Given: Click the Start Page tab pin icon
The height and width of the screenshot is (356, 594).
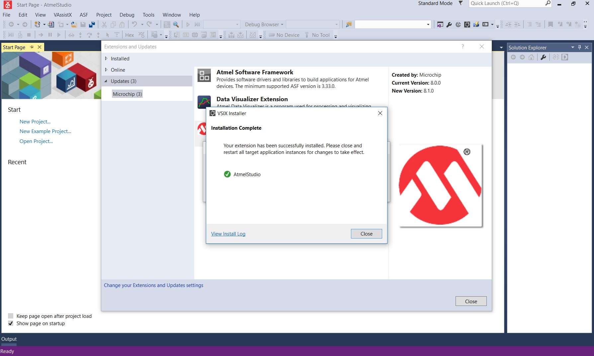Looking at the screenshot, I should (x=32, y=47).
